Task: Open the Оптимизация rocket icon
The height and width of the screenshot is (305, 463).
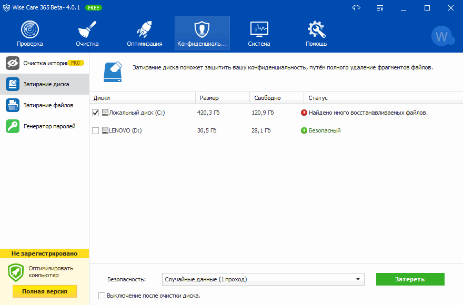Action: tap(144, 29)
